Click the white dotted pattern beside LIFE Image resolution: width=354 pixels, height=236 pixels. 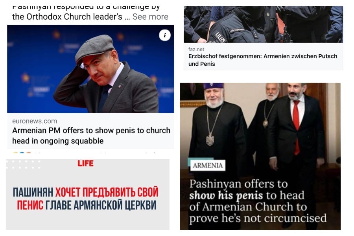[x=24, y=164]
